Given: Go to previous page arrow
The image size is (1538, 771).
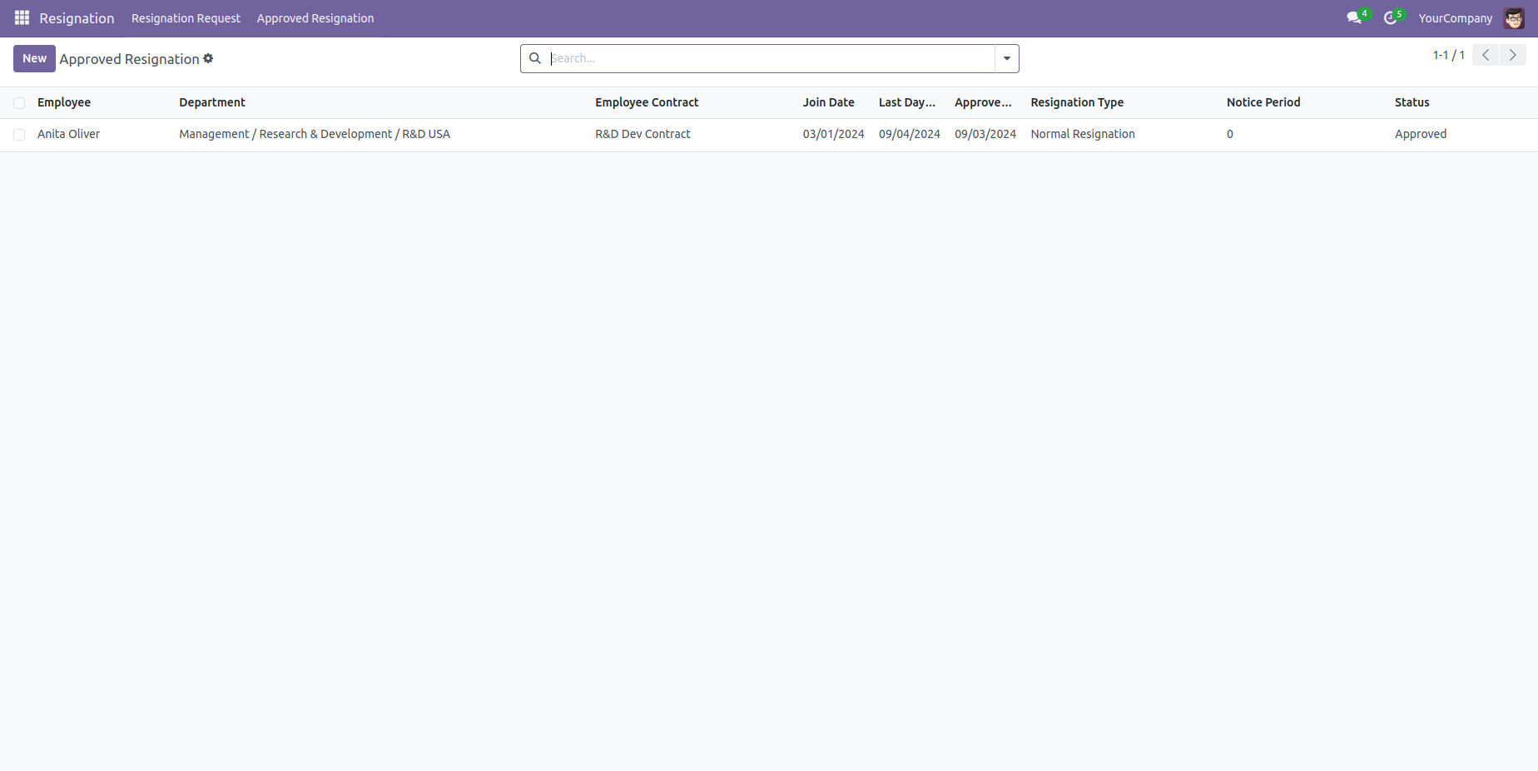Looking at the screenshot, I should [1486, 56].
